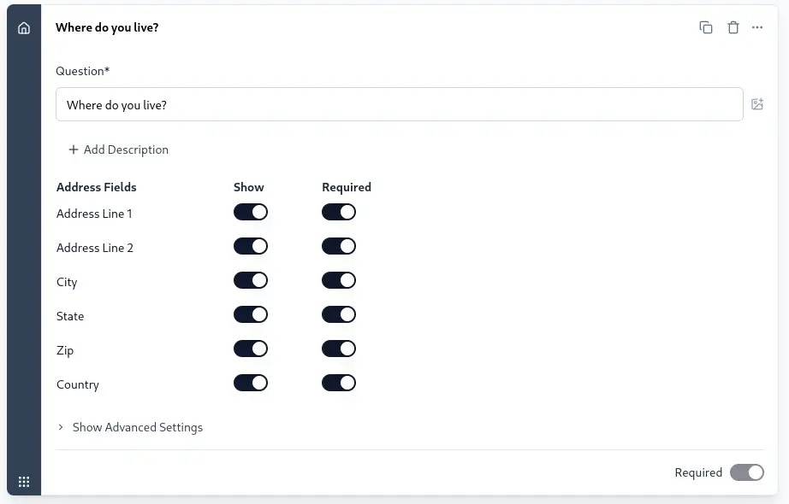Viewport: 789px width, 504px height.
Task: Toggle the State Show switch
Action: [x=250, y=314]
